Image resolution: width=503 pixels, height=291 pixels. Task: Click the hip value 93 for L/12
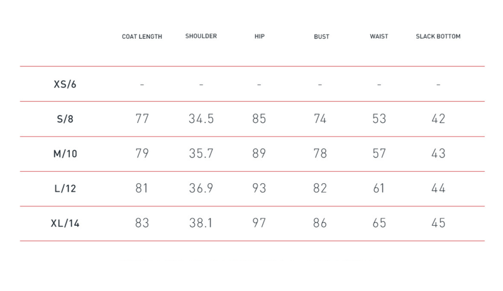pos(258,188)
